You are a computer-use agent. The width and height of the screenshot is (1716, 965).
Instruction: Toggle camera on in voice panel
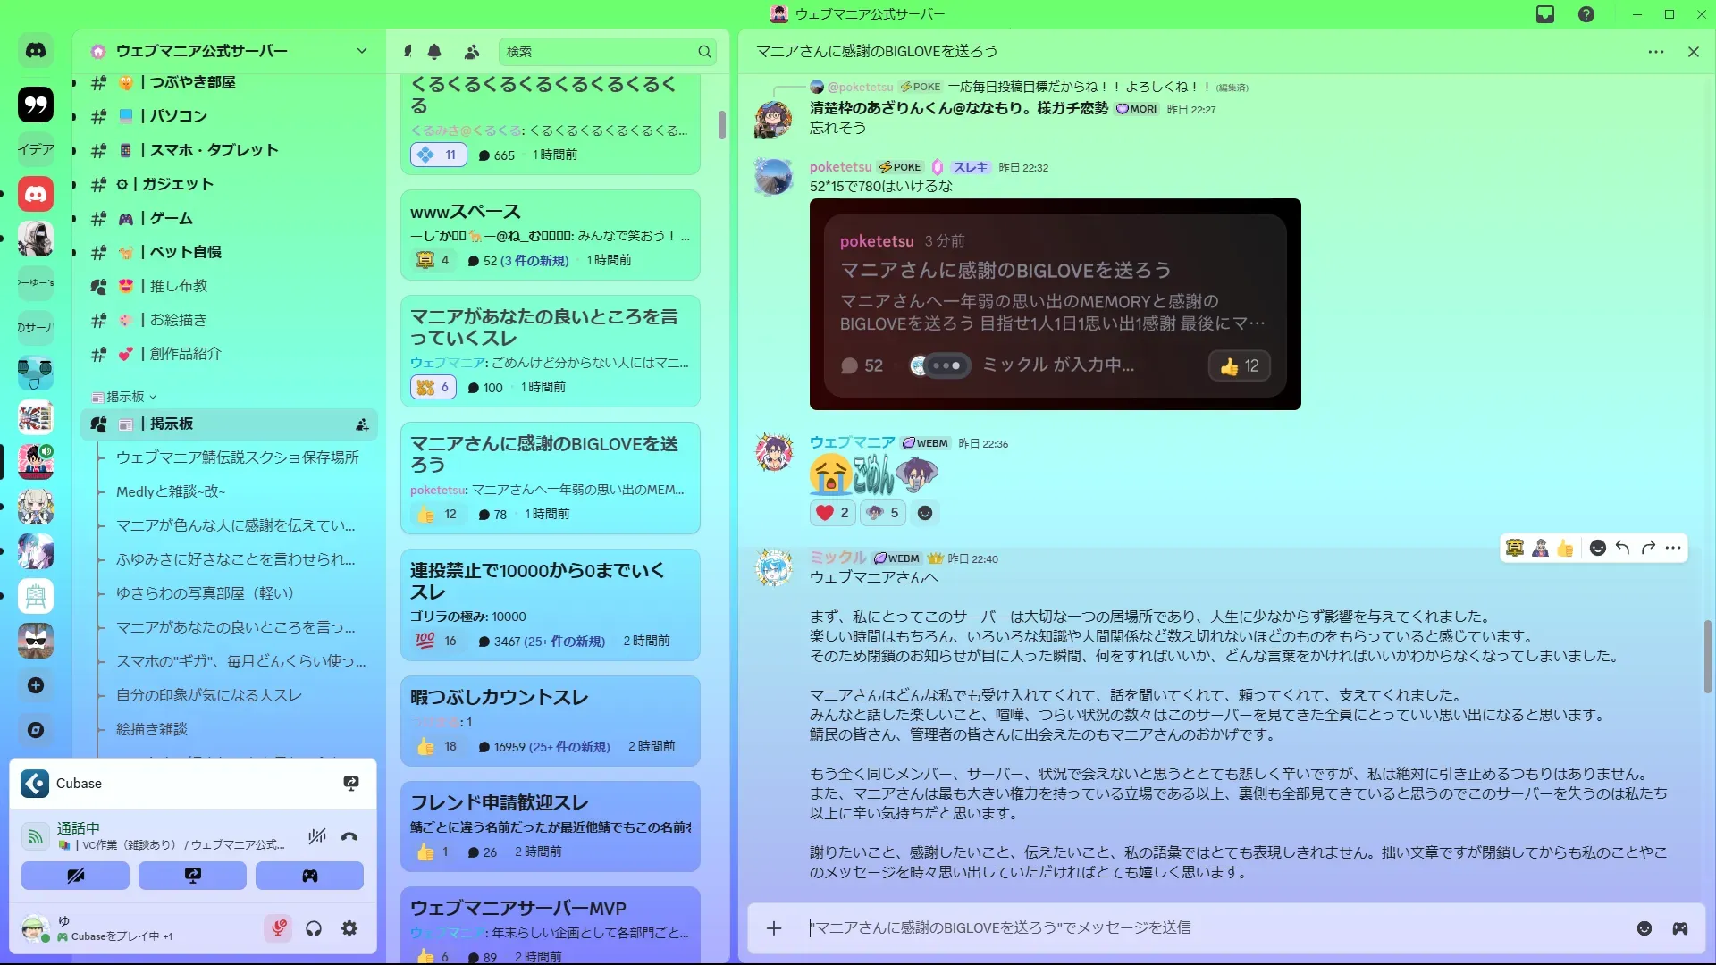[75, 876]
